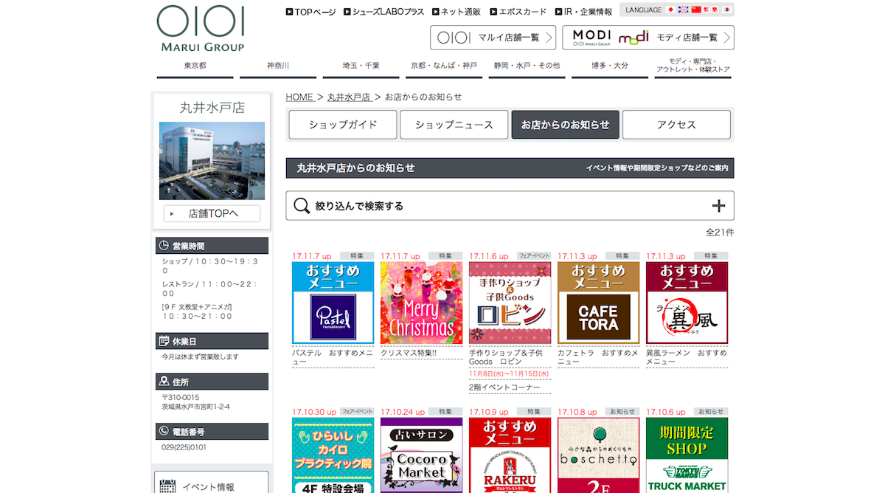Viewport: 885px width, 493px height.
Task: Open the RAKERU おすすめメニュー thumbnail
Action: point(510,455)
